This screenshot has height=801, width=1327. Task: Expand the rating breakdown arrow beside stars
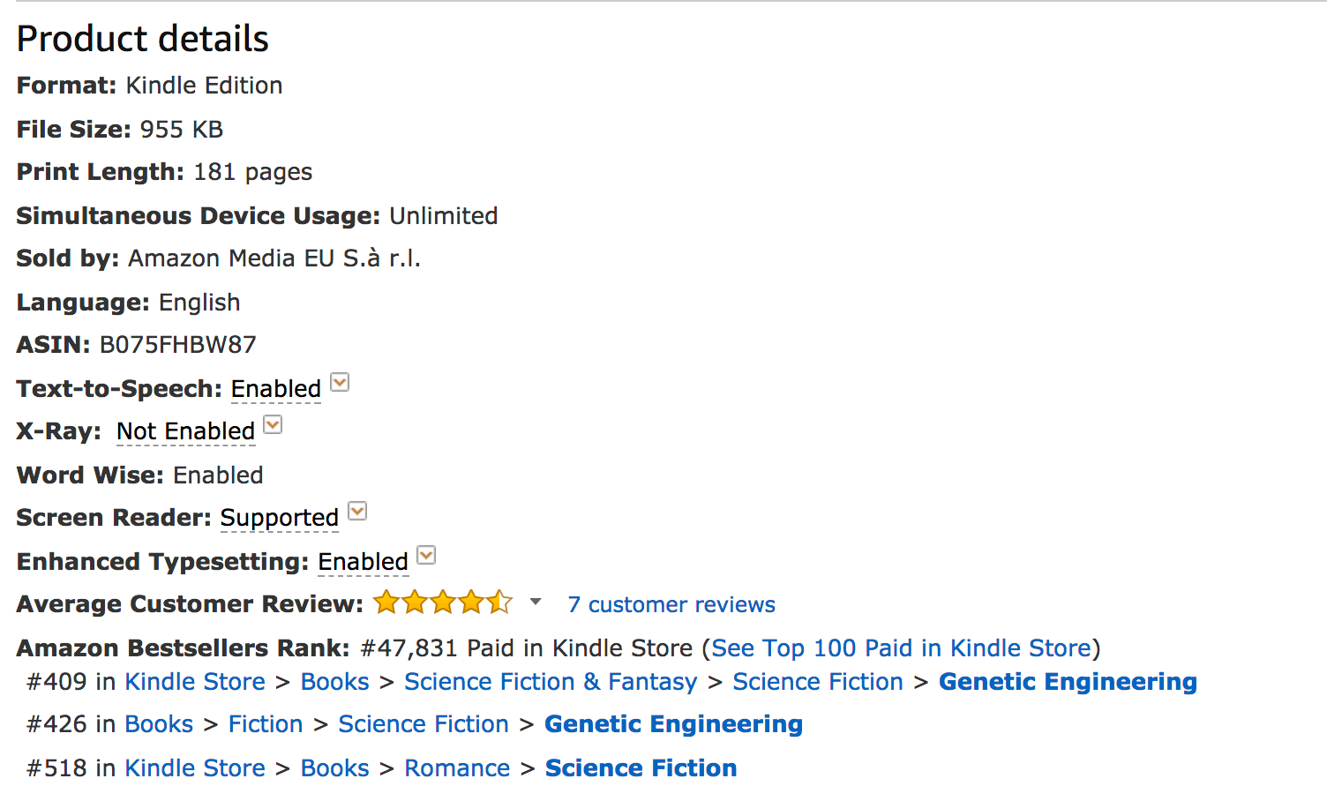pyautogui.click(x=536, y=603)
